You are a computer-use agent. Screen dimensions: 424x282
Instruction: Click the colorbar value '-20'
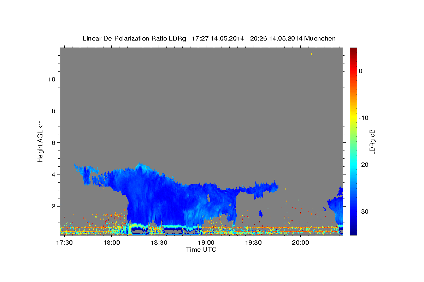tap(364, 165)
